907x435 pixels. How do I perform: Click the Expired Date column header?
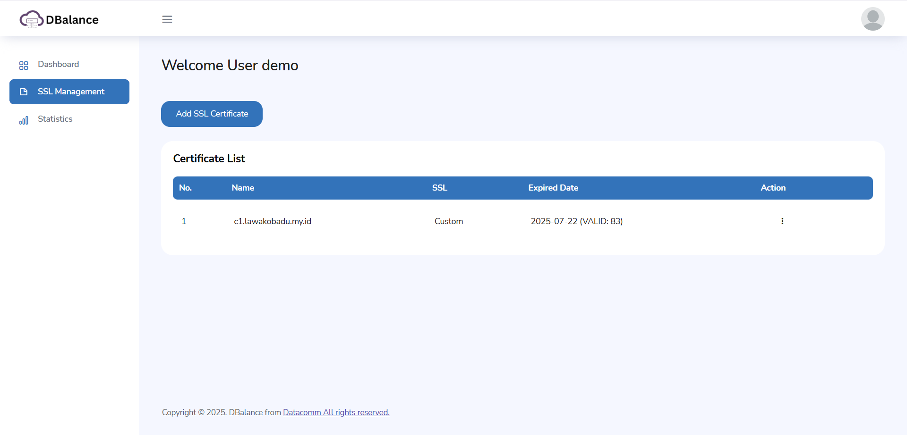(553, 188)
